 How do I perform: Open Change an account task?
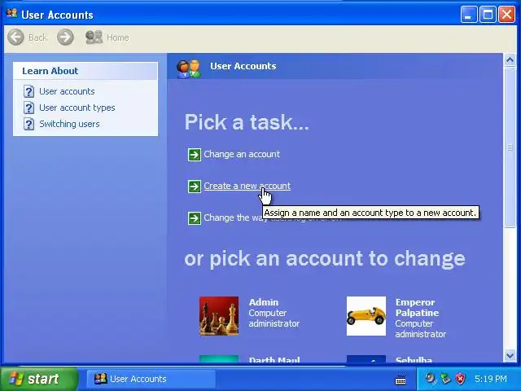[242, 154]
